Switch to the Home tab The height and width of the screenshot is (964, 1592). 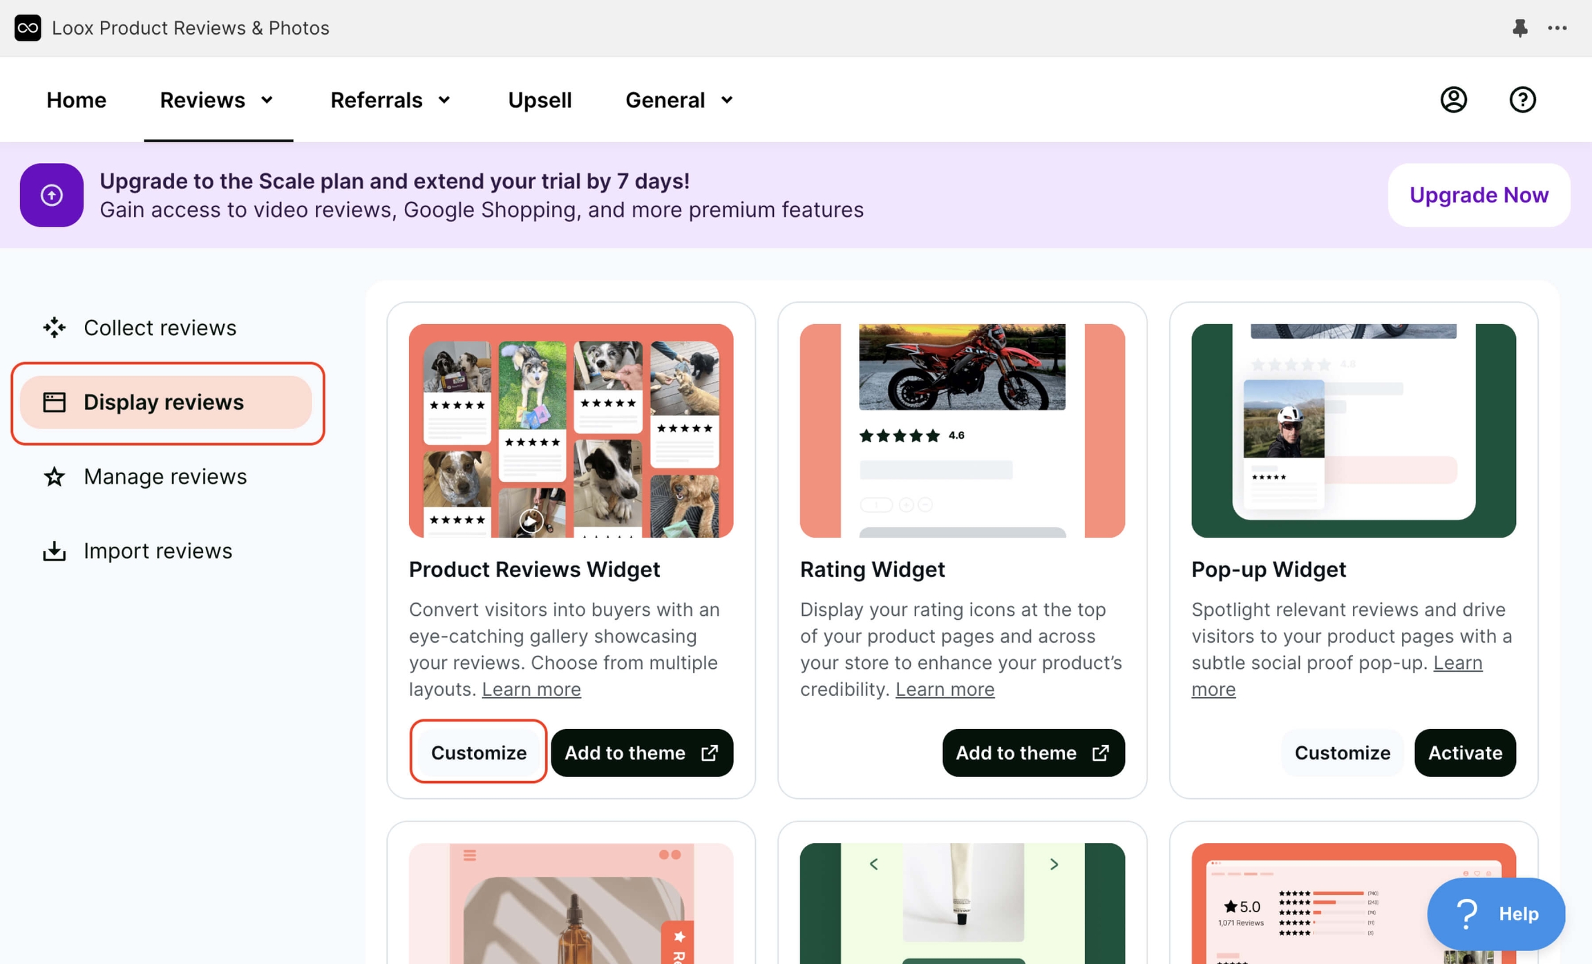pos(76,100)
